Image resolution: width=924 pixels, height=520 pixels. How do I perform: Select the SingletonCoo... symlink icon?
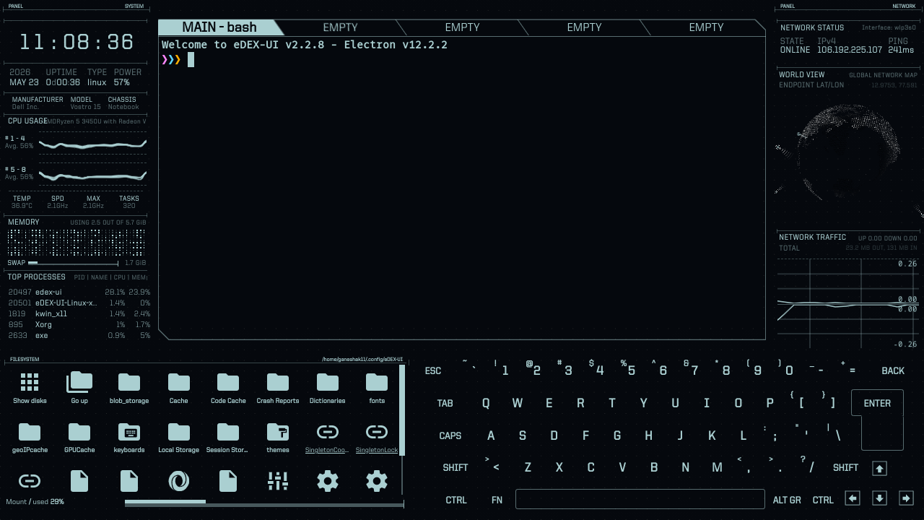328,432
